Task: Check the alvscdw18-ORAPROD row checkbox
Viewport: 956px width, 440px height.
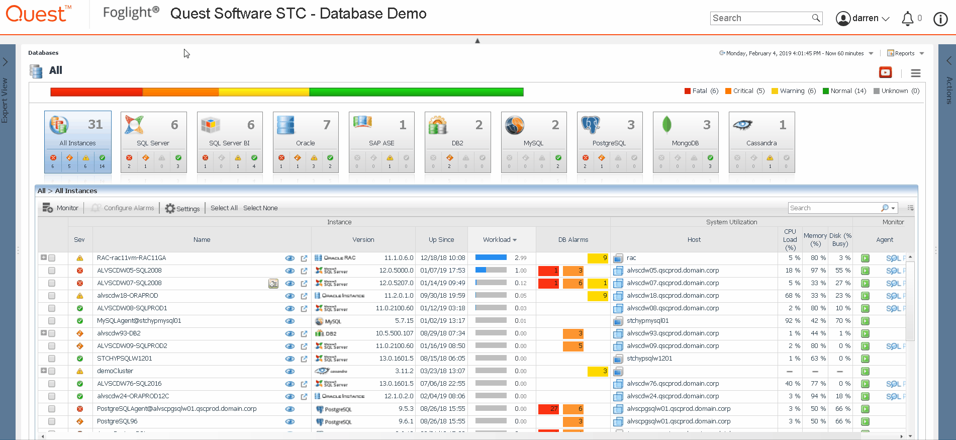Action: click(52, 296)
